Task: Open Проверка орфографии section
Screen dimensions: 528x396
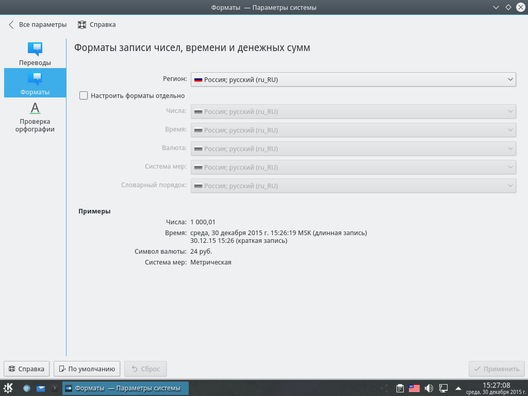Action: pos(35,117)
